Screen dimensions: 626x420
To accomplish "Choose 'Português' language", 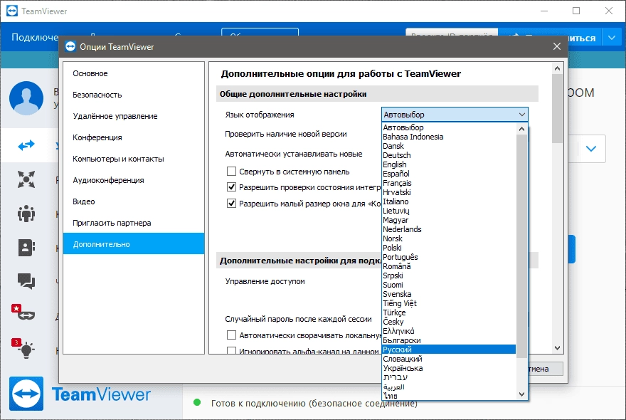I will [x=449, y=257].
